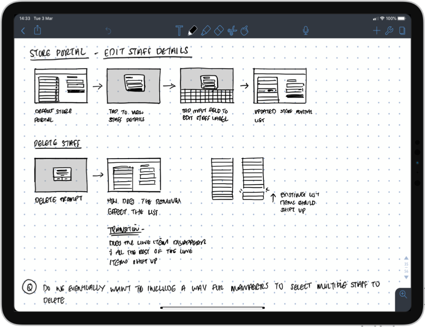Tap the zoom magnifier button
Viewport: 425px width, 327px height.
tap(403, 294)
